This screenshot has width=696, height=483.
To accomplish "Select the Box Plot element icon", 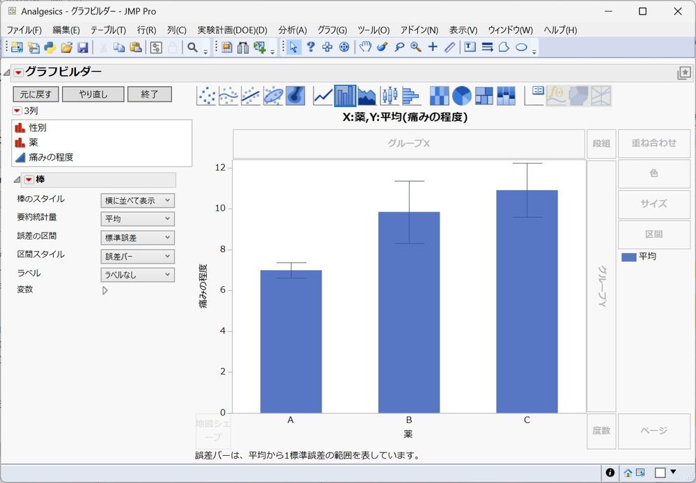I will (389, 96).
